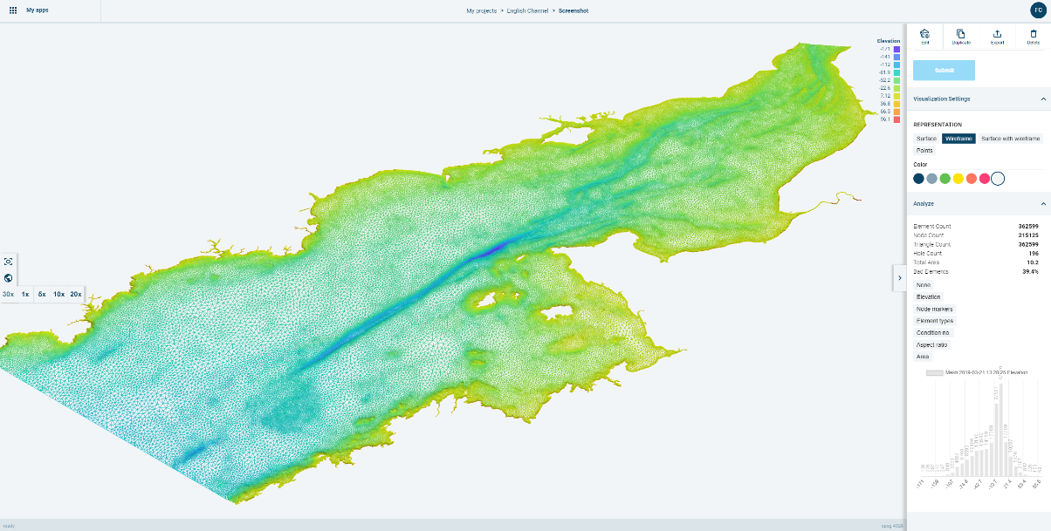Click the Delete trash icon
The image size is (1051, 531).
tap(1033, 34)
